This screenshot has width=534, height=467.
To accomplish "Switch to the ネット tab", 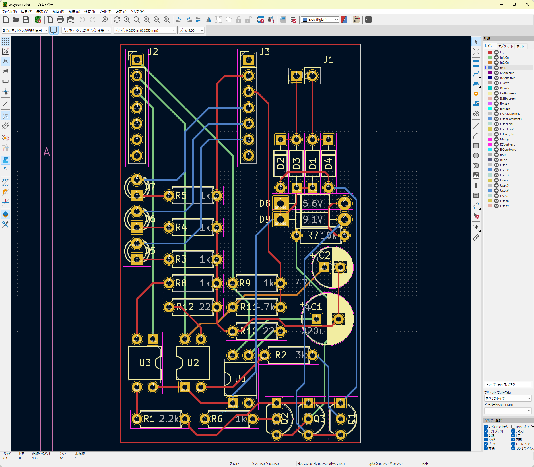I will (520, 46).
